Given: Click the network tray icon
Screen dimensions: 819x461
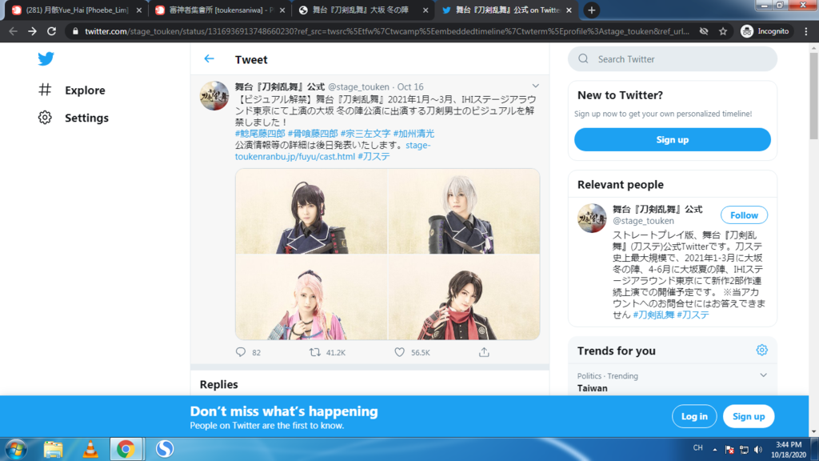Looking at the screenshot, I should point(745,450).
